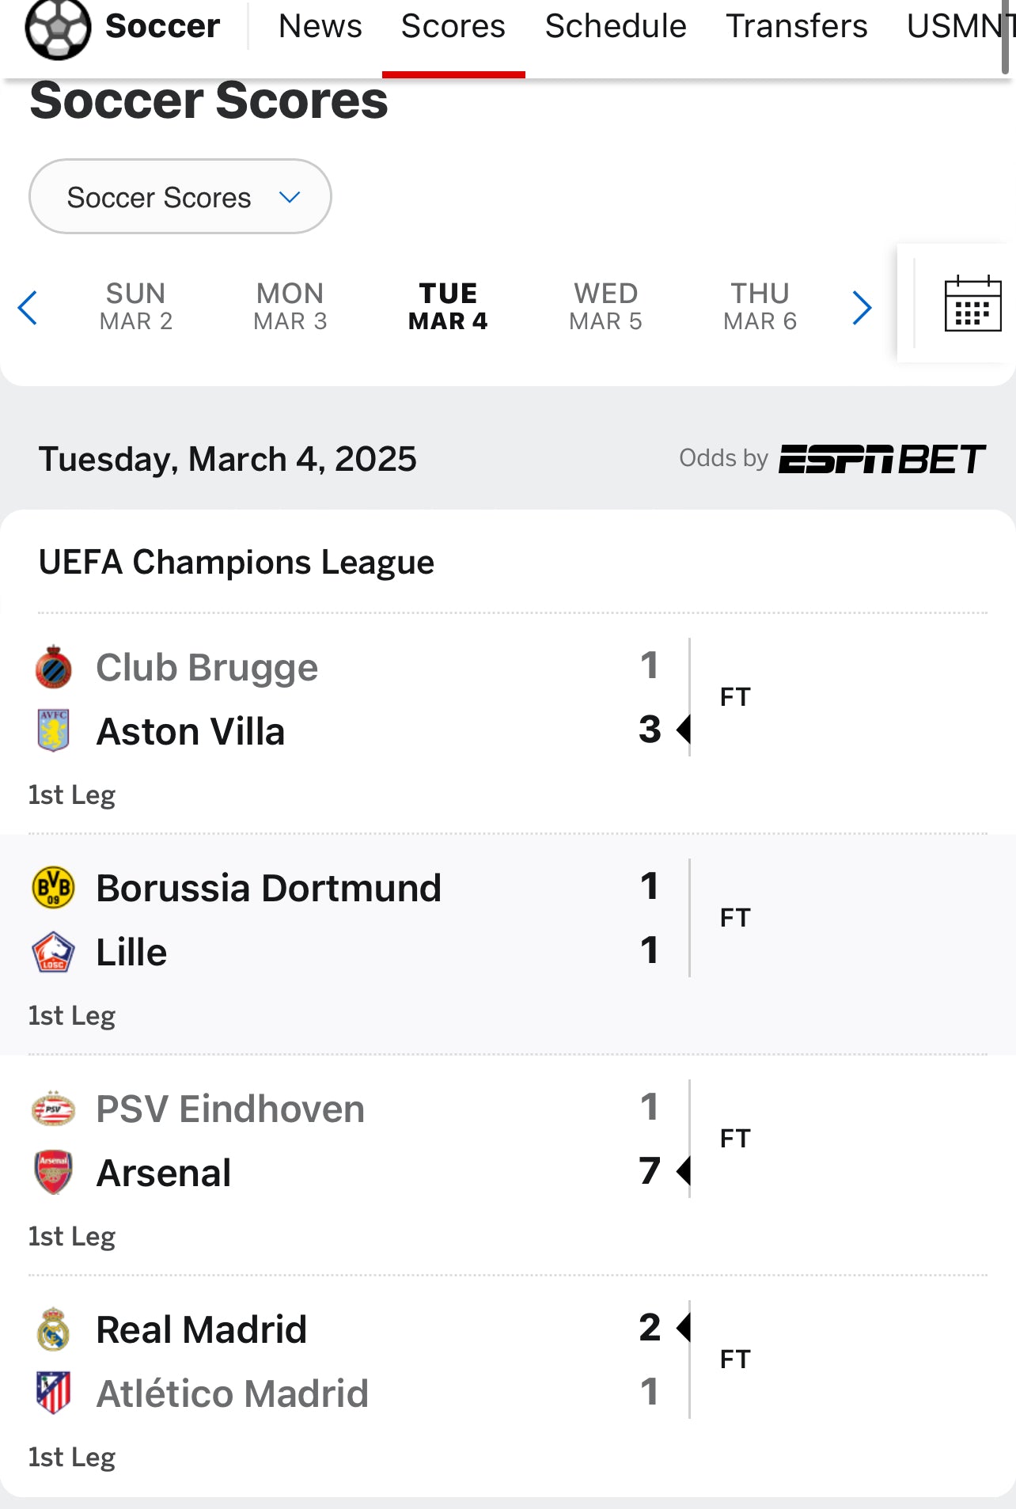Click the Real Madrid crest
1016x1509 pixels.
pos(54,1329)
